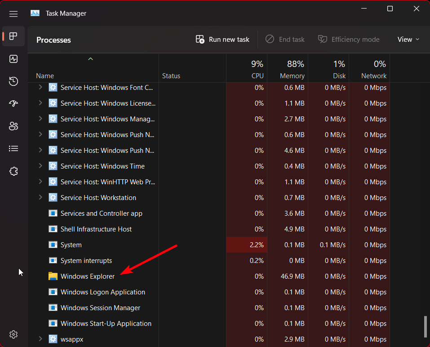Open the Startup apps sidebar icon

pyautogui.click(x=13, y=103)
